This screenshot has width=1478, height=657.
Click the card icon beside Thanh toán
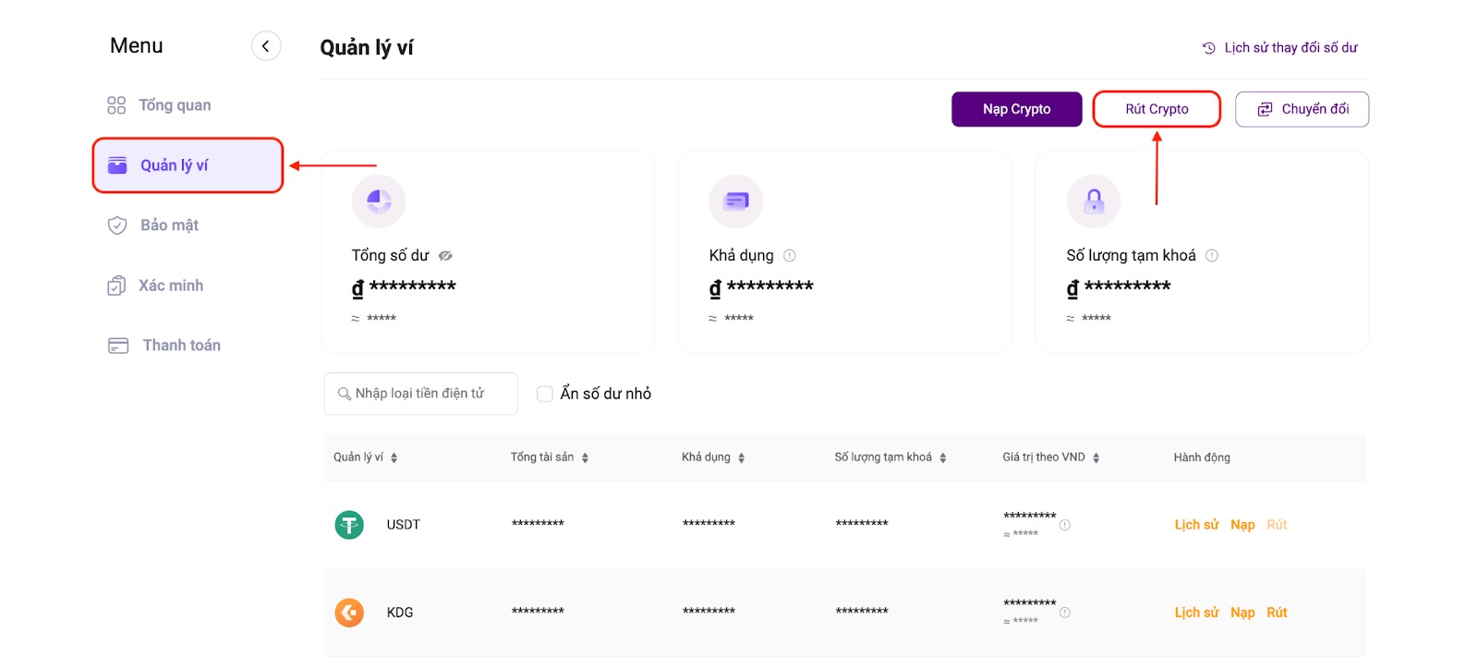point(116,345)
